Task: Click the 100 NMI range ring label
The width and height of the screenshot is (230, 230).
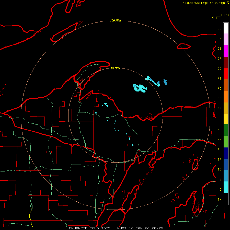Action: coord(116,20)
